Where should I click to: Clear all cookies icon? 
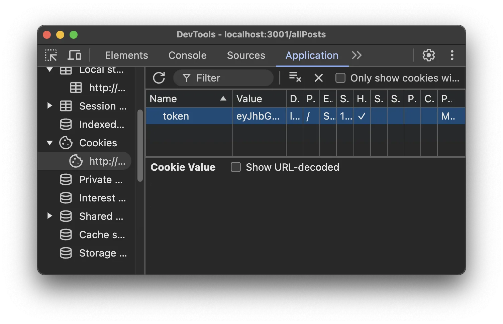[x=295, y=77]
